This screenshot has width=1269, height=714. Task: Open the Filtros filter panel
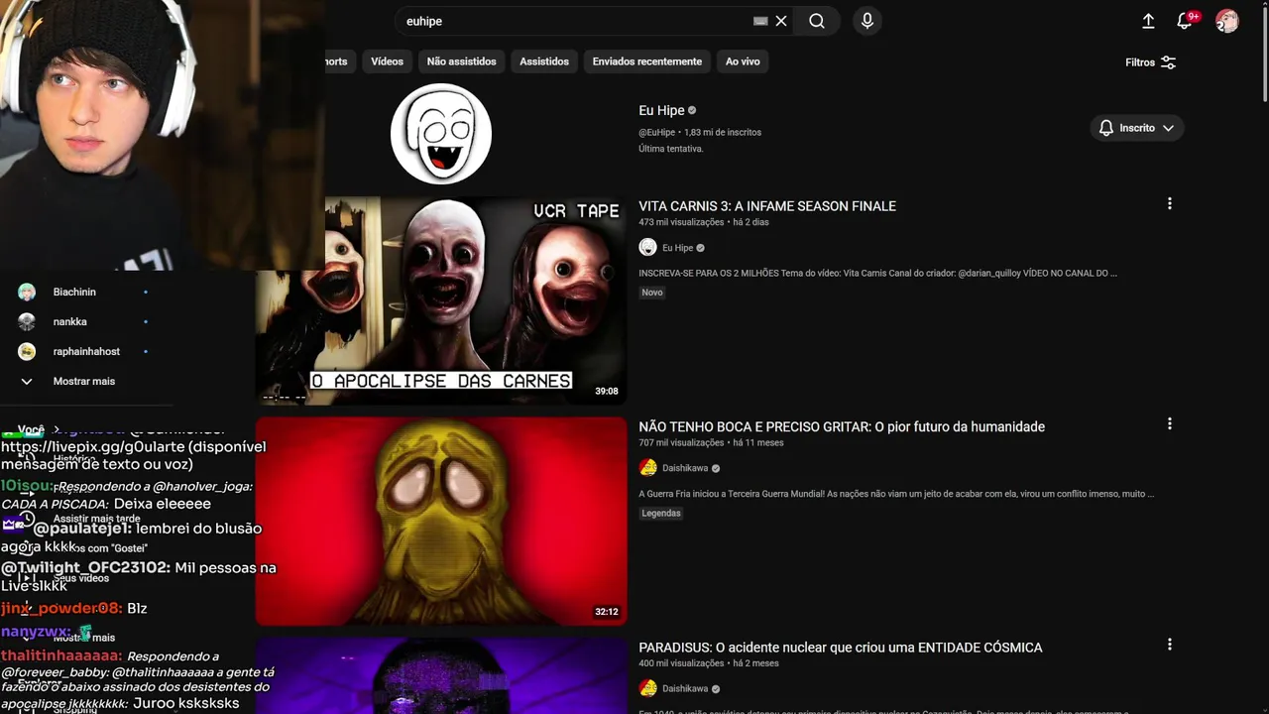click(x=1150, y=62)
